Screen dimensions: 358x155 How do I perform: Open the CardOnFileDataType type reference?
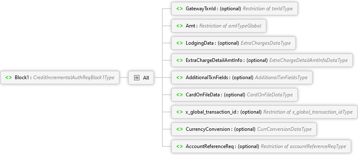(270, 94)
